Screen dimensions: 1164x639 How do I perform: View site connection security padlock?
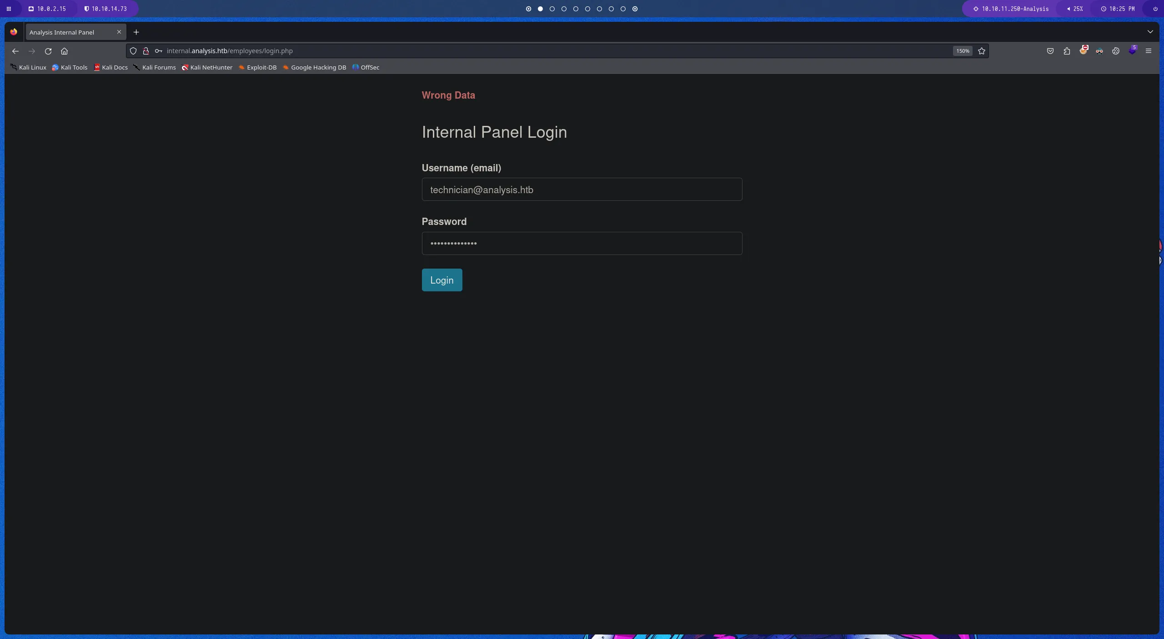pos(146,51)
